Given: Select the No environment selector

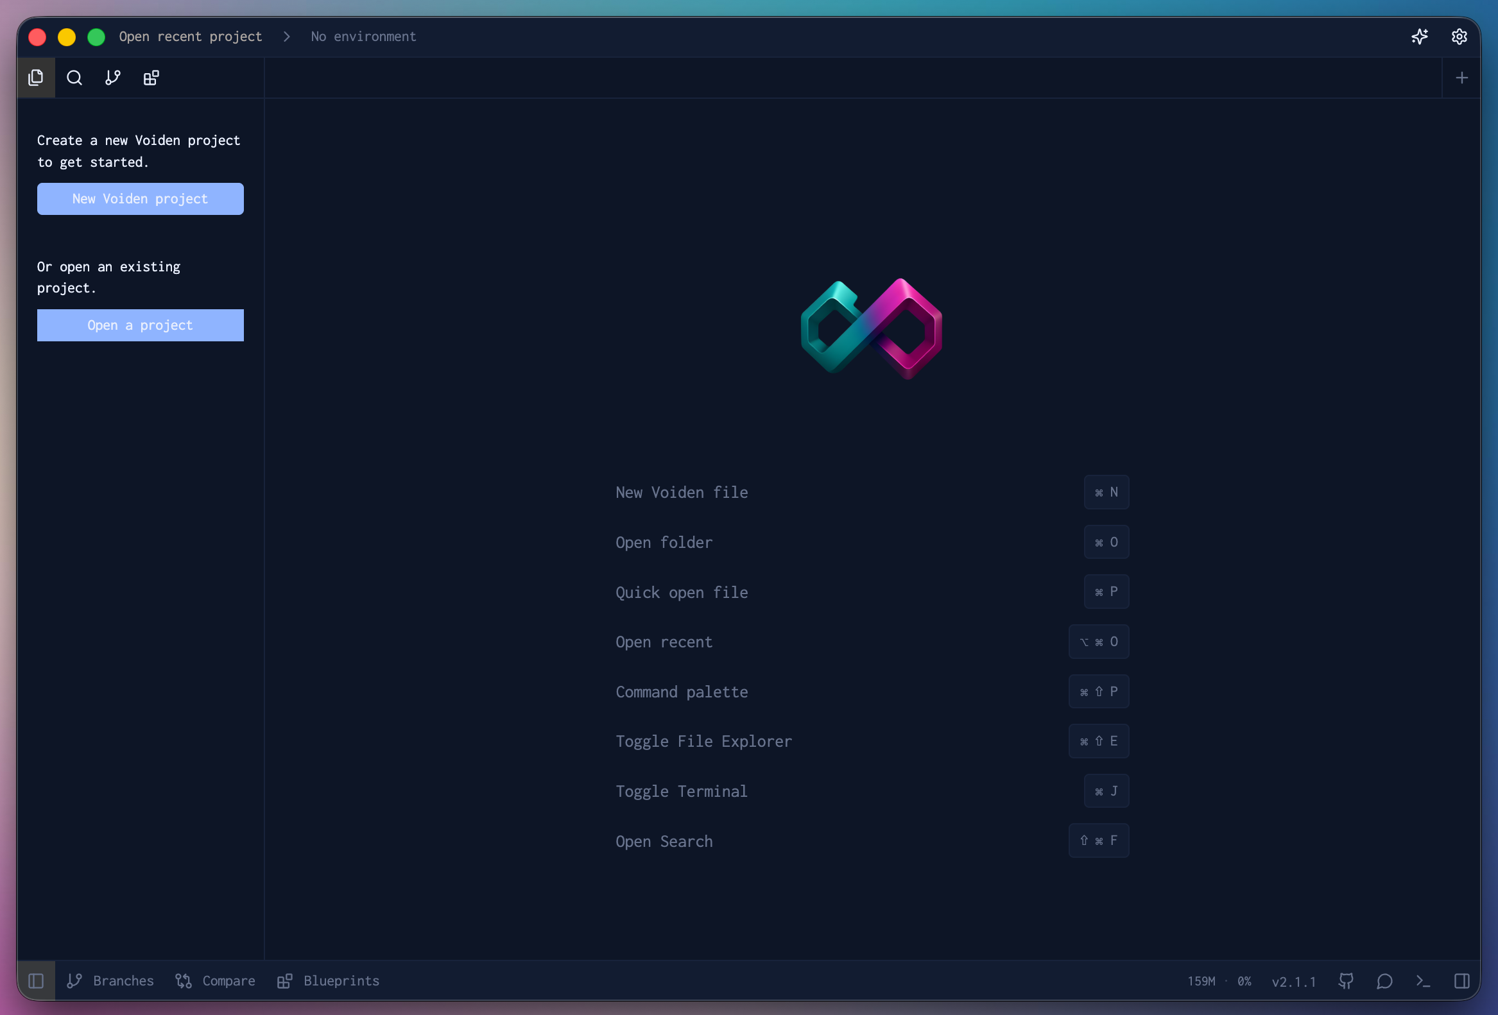Looking at the screenshot, I should 363,37.
